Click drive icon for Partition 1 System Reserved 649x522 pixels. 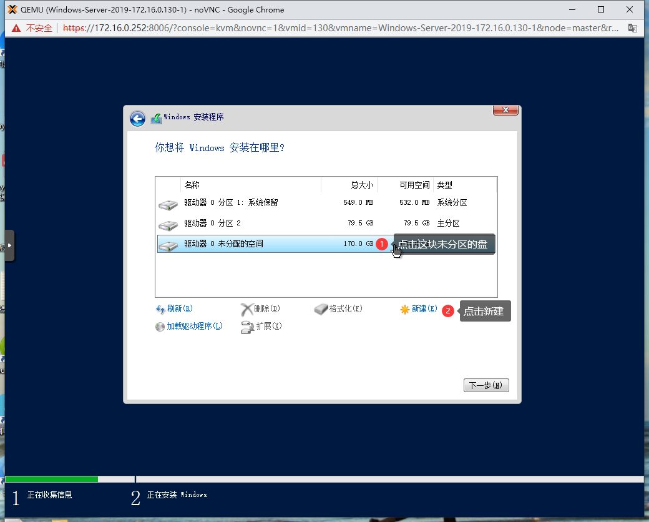point(168,205)
